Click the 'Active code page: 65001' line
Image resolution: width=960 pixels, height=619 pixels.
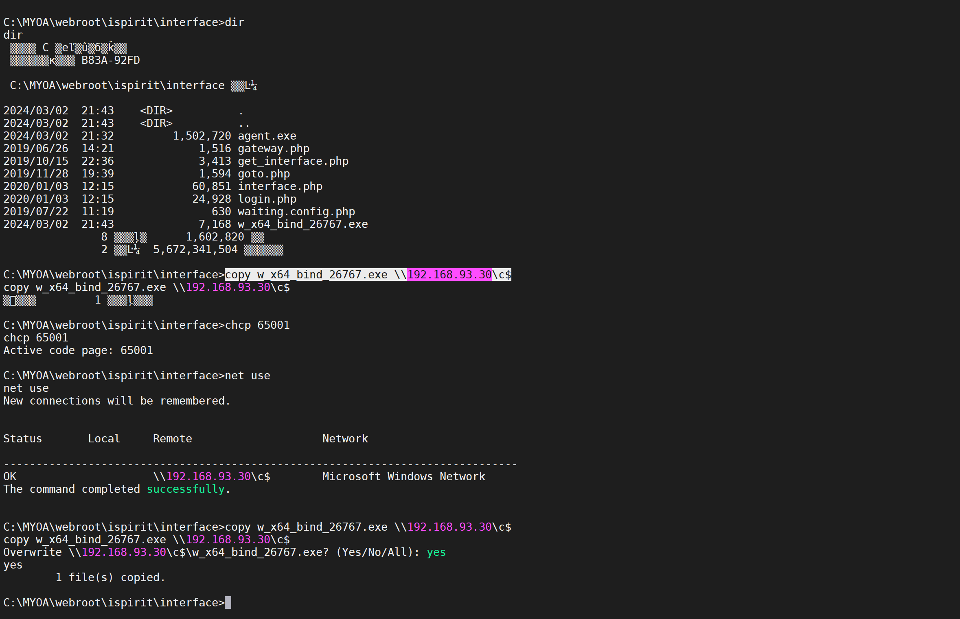[x=78, y=350]
